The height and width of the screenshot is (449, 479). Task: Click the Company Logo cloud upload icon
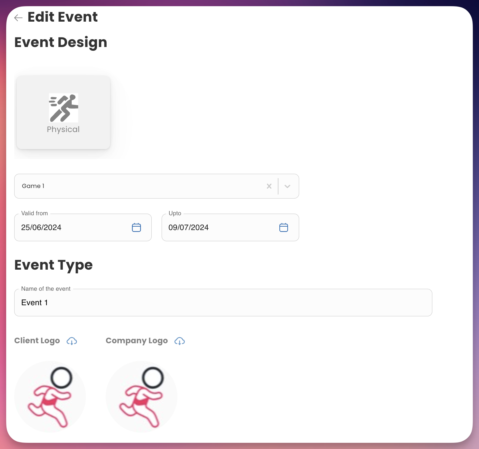180,341
